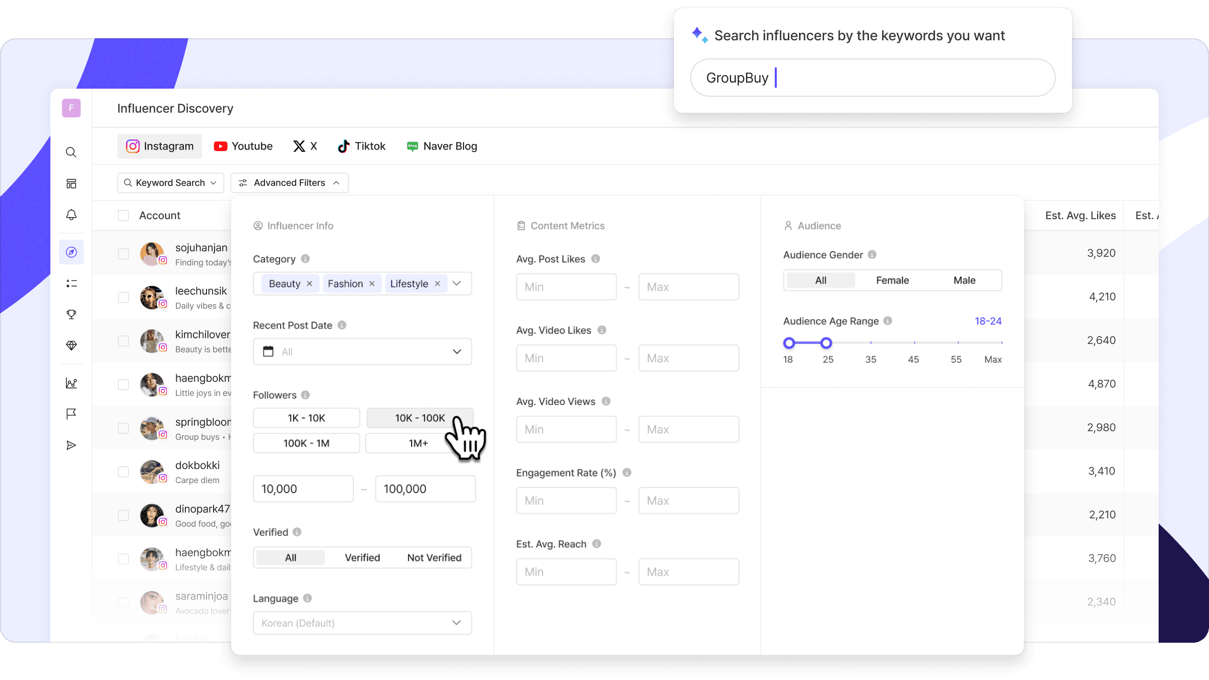This screenshot has width=1209, height=680.
Task: Open the Korean (Default) language dropdown
Action: click(x=362, y=623)
